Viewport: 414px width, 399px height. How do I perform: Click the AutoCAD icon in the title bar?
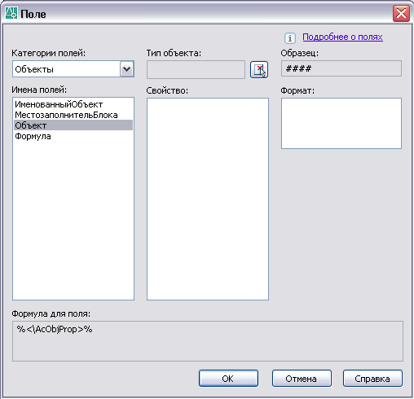point(11,13)
